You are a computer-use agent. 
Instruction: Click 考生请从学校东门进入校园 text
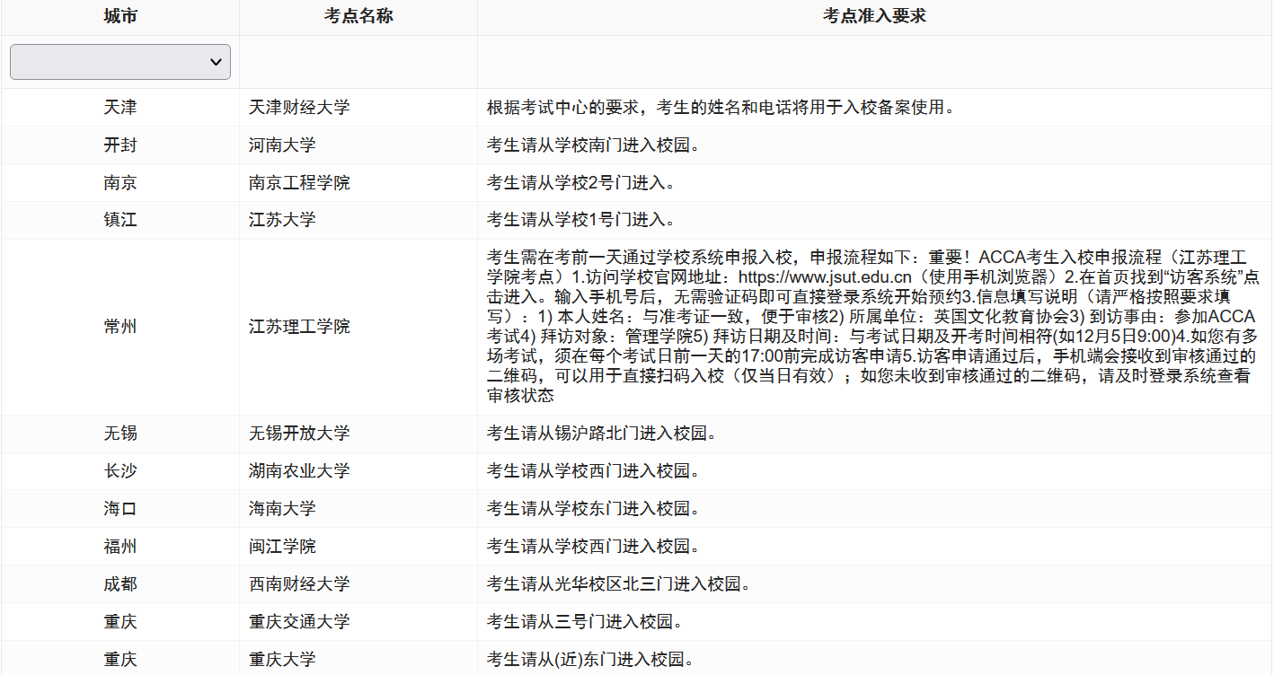tap(593, 510)
